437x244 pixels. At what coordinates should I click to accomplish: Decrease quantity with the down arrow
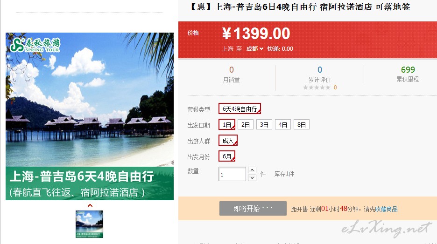252,177
